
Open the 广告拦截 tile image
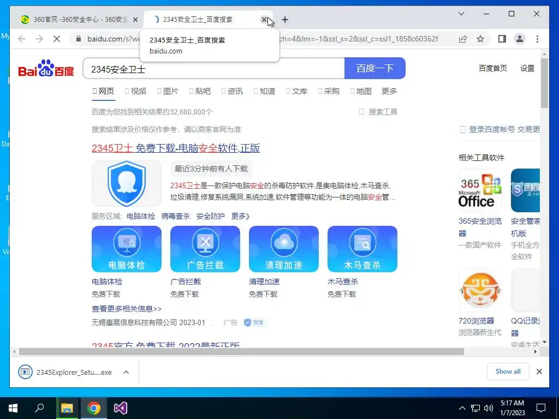click(x=205, y=249)
